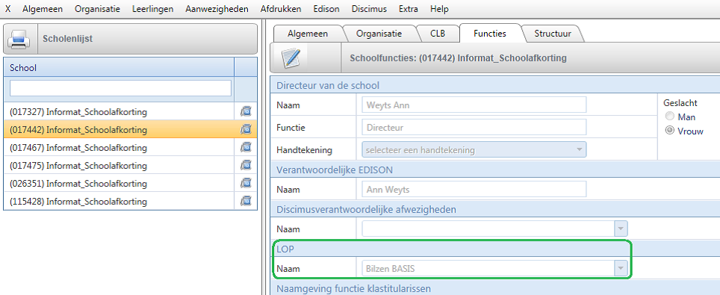Click the School filter text box
This screenshot has width=720, height=295.
click(x=120, y=88)
